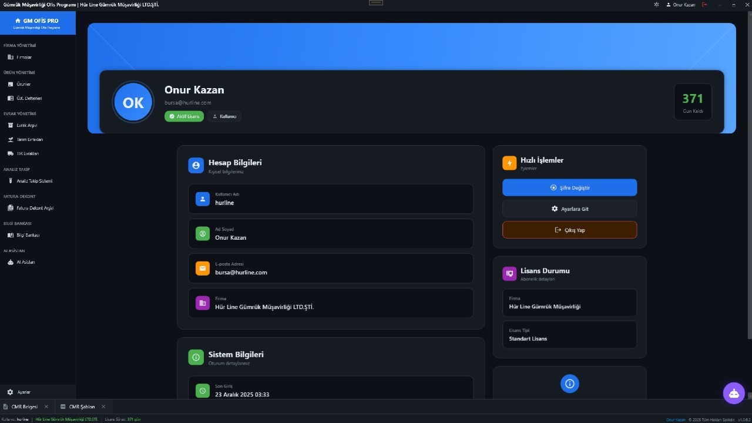The width and height of the screenshot is (752, 423).
Task: Click the red logout icon in title bar
Action: coord(704,5)
